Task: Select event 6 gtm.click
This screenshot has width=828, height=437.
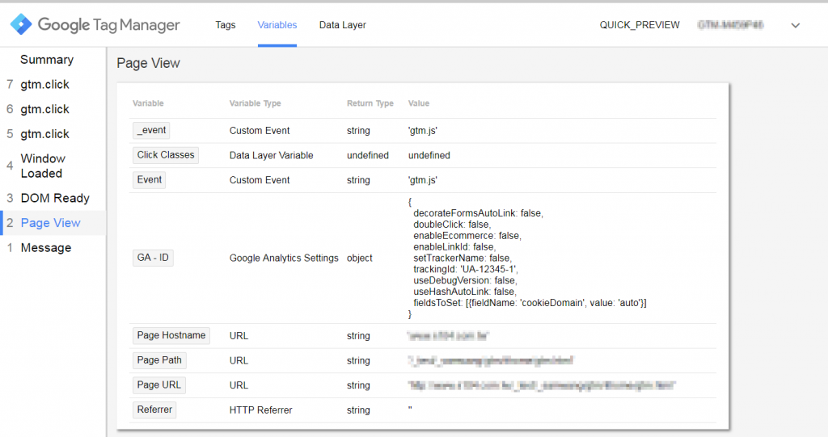Action: [x=44, y=109]
